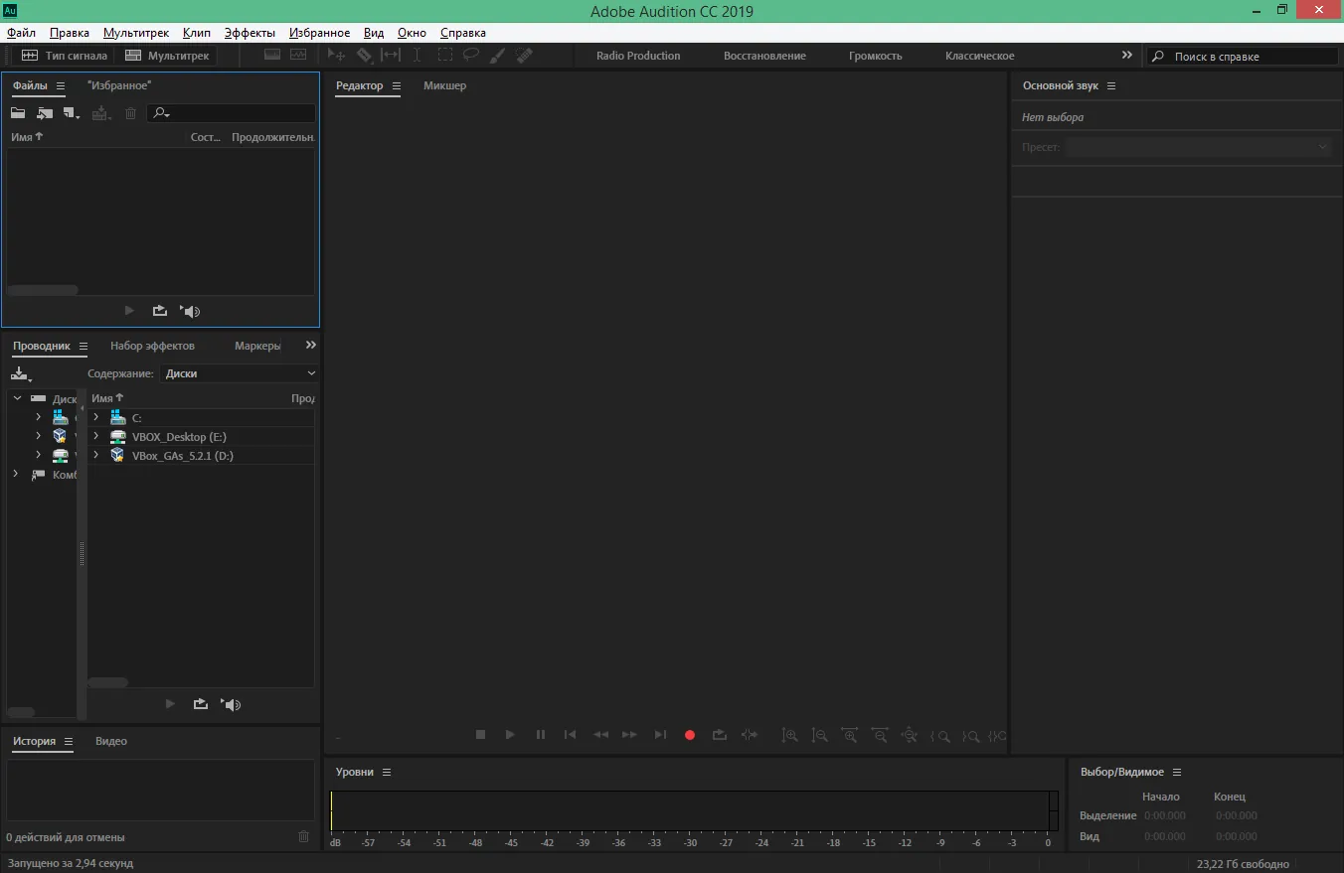Open Восстановление workspace

pyautogui.click(x=764, y=56)
